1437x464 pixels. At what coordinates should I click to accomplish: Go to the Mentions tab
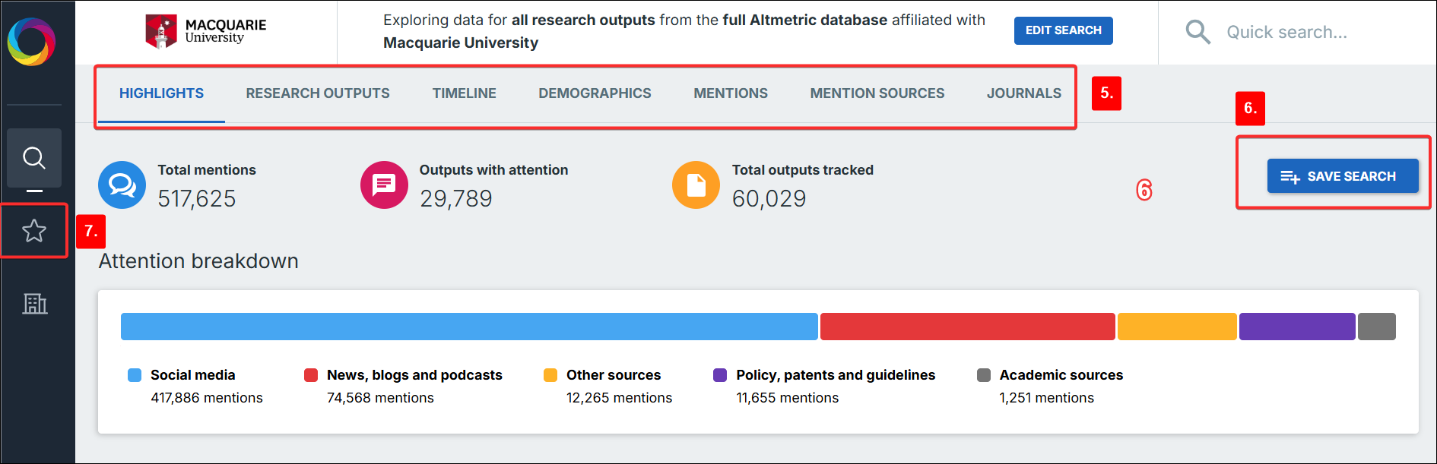pyautogui.click(x=730, y=93)
